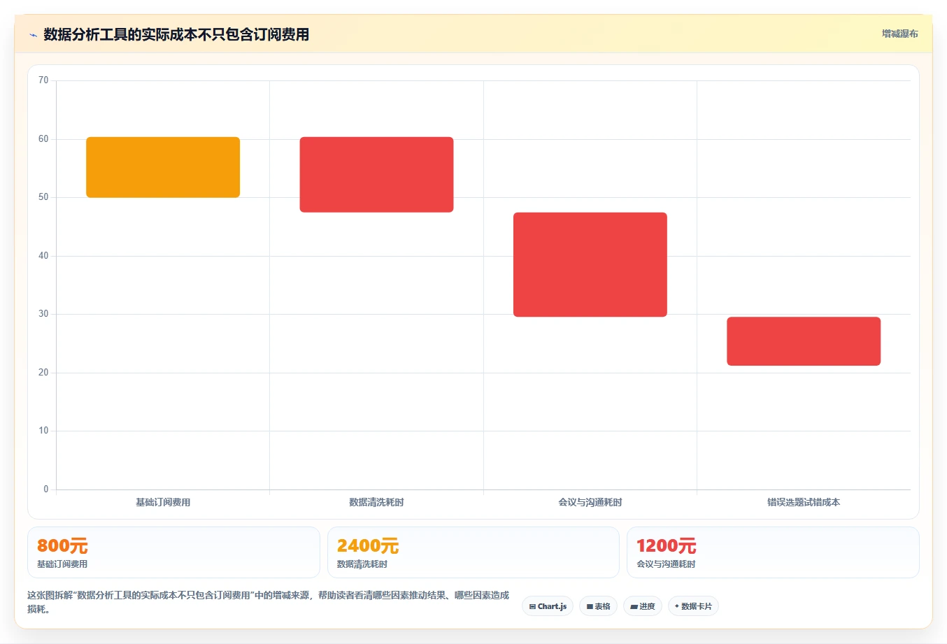Click the 错误选题试错成本 x-axis label
Viewport: 947px width, 644px height.
804,502
